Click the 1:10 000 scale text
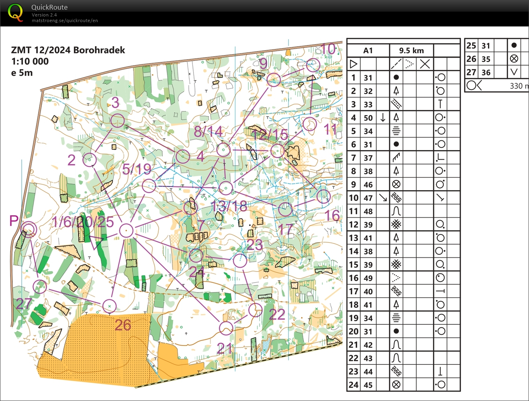The image size is (529, 401). point(30,62)
